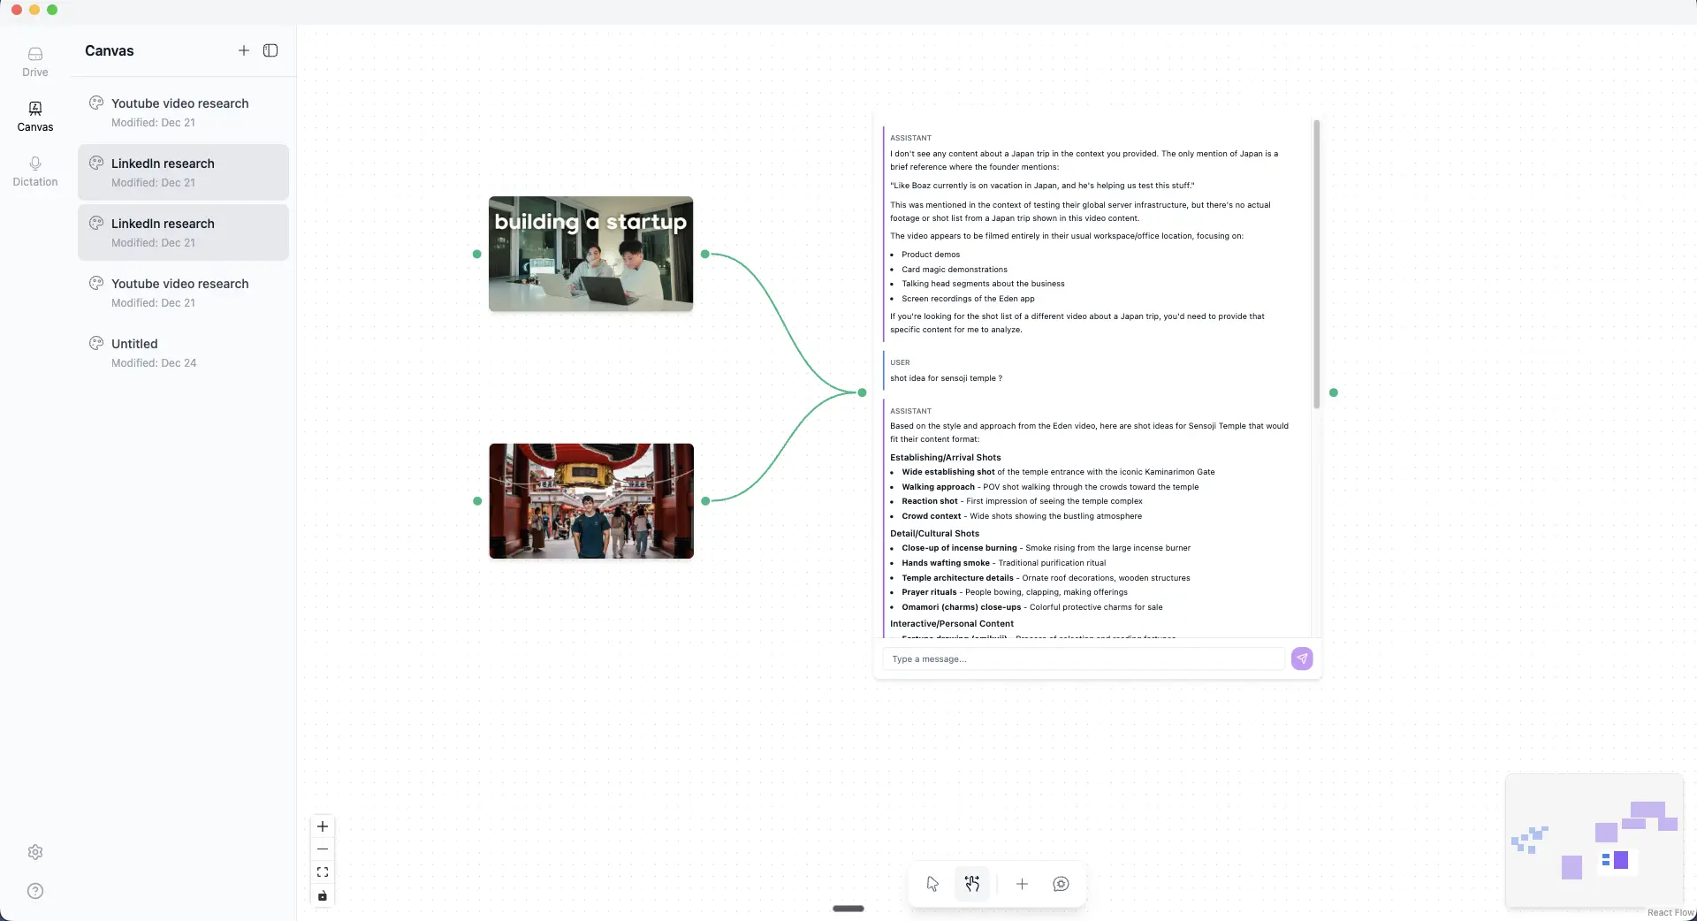Toggle the canvas interactivity lock

[x=322, y=896]
